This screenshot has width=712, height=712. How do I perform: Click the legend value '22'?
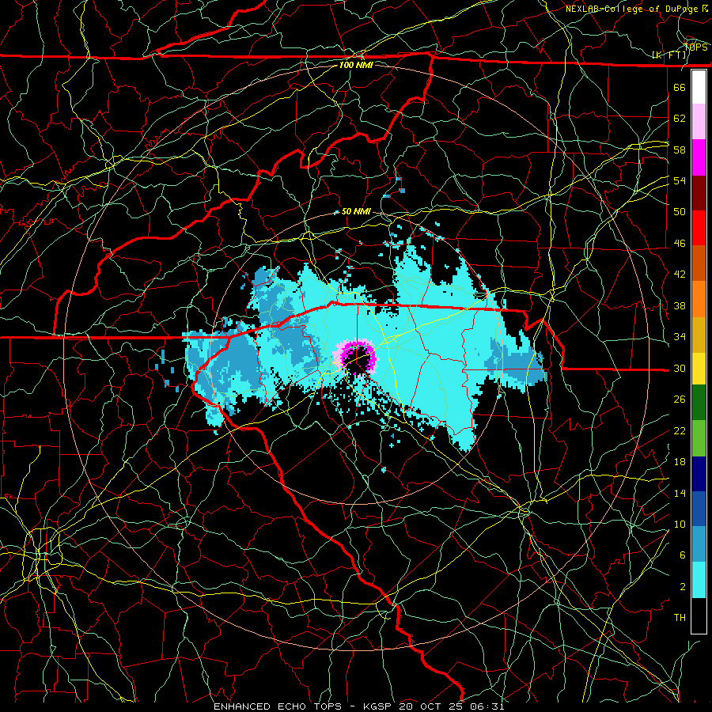click(x=680, y=430)
